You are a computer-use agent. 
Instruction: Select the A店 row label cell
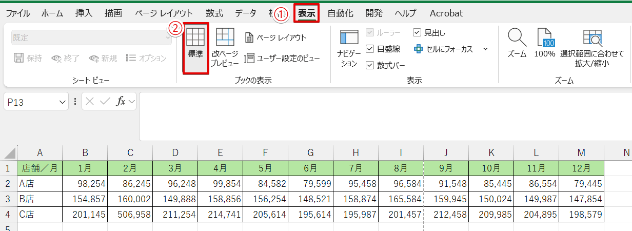tap(40, 183)
